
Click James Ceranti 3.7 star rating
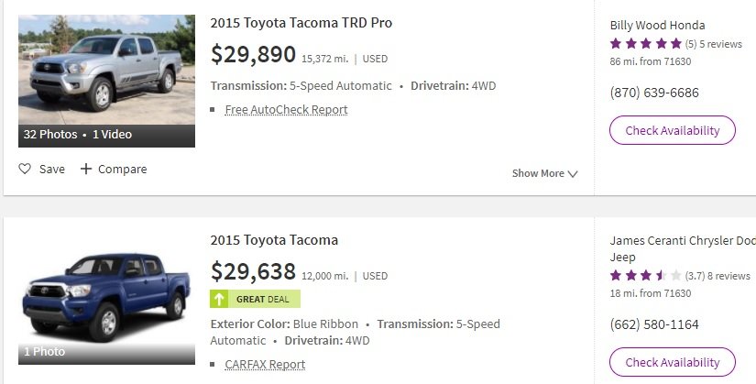tap(646, 276)
